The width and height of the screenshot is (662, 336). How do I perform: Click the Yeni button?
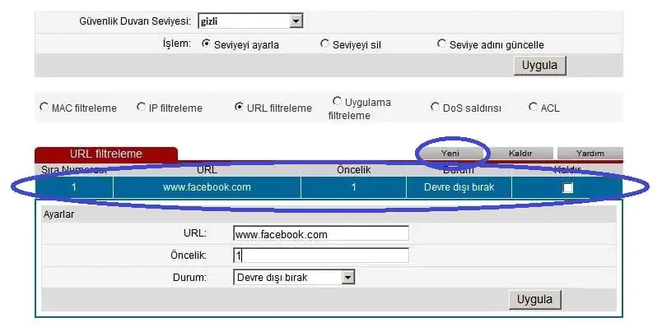[450, 154]
